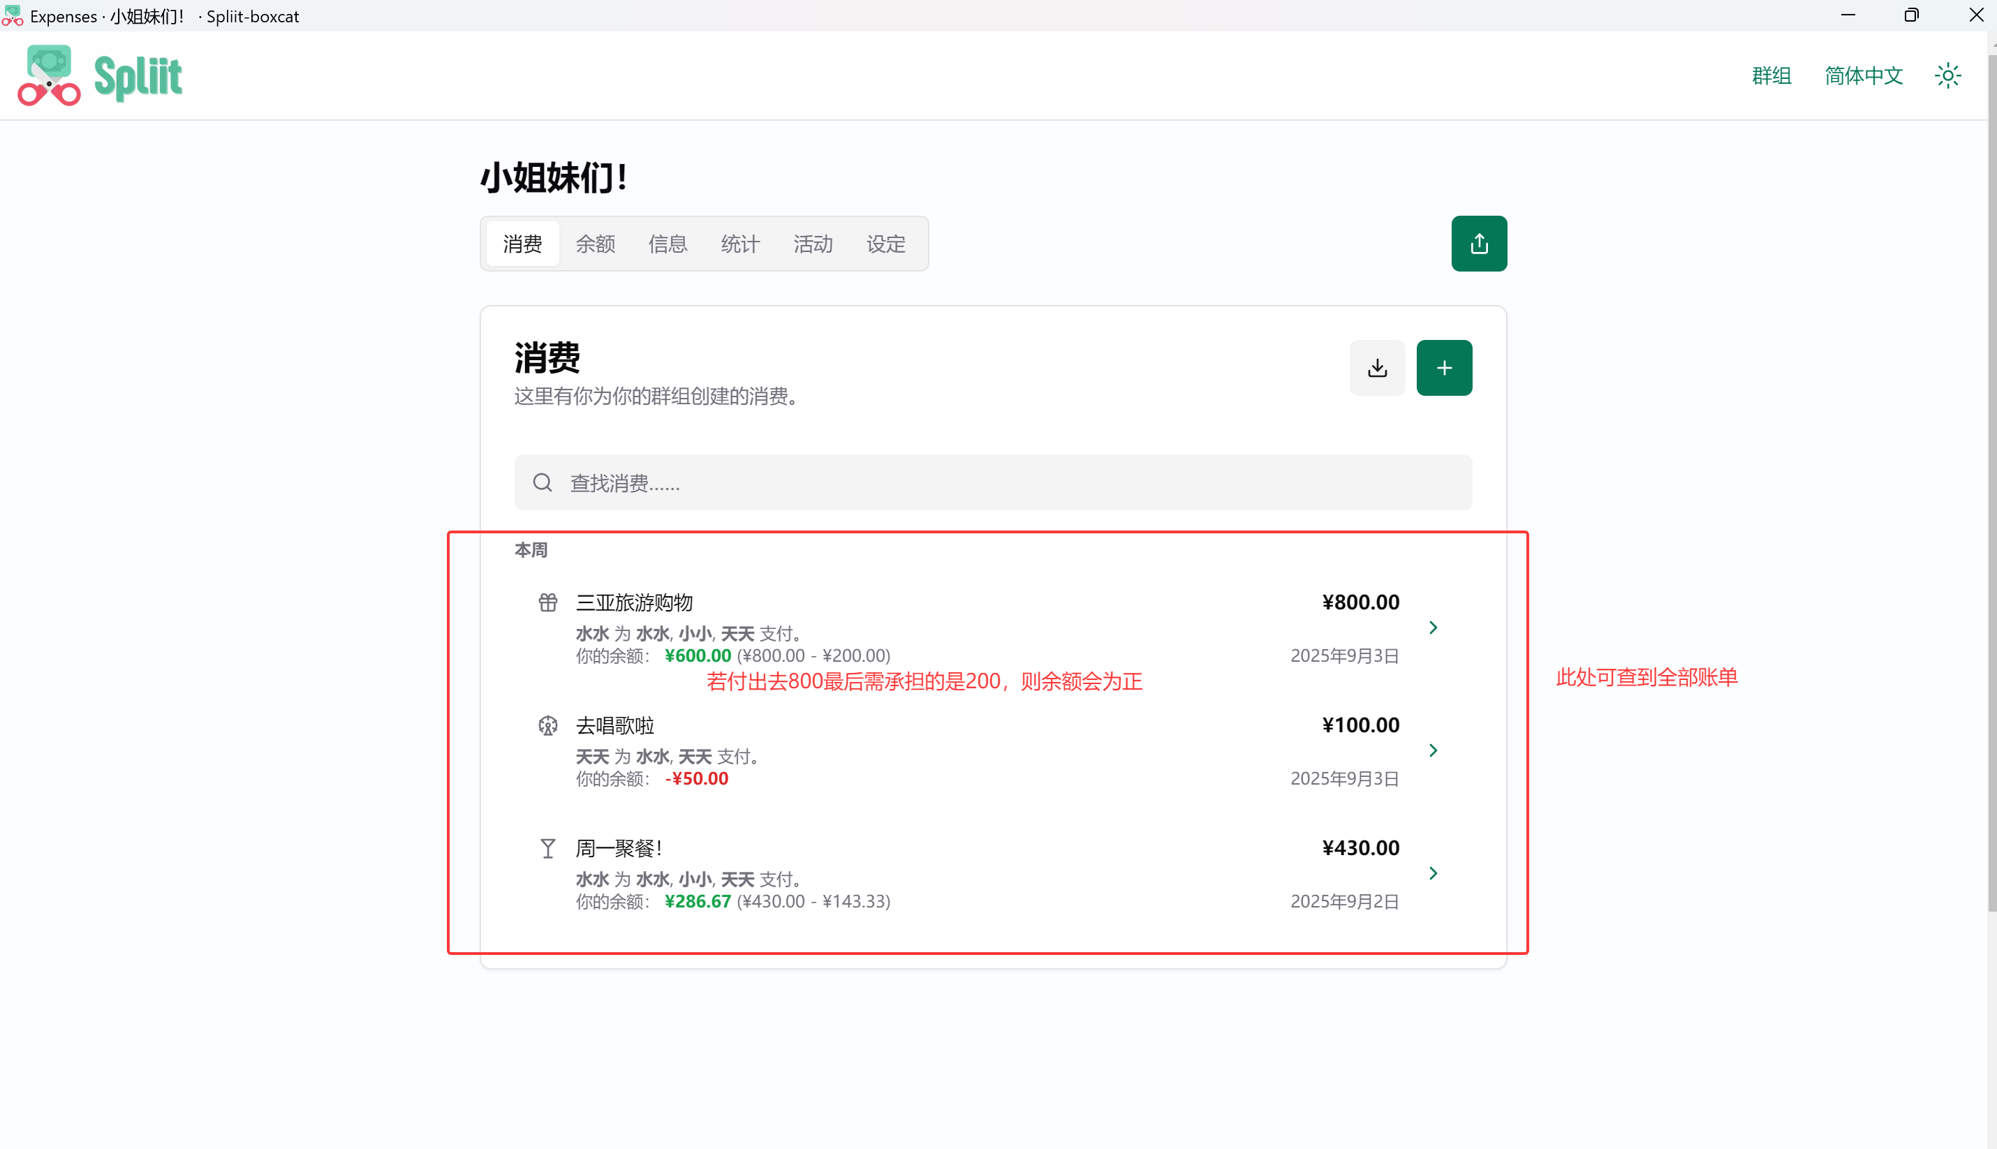Open the 设定 tab
The height and width of the screenshot is (1149, 1997).
click(x=885, y=244)
